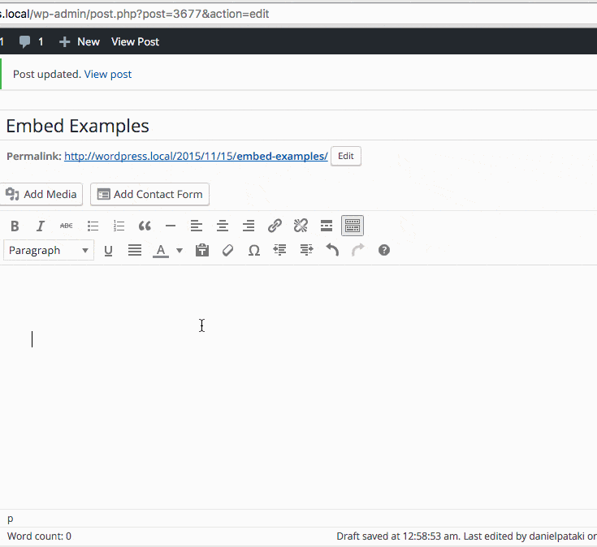
Task: Click the Add Media button
Action: click(x=41, y=194)
